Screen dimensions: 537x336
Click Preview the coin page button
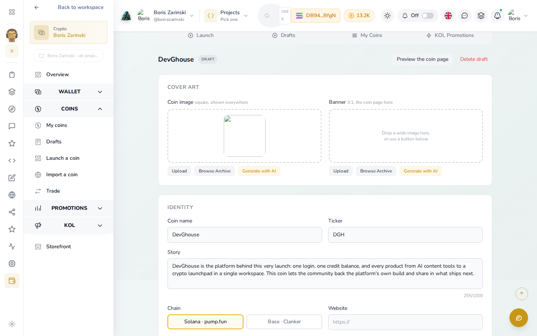[423, 59]
